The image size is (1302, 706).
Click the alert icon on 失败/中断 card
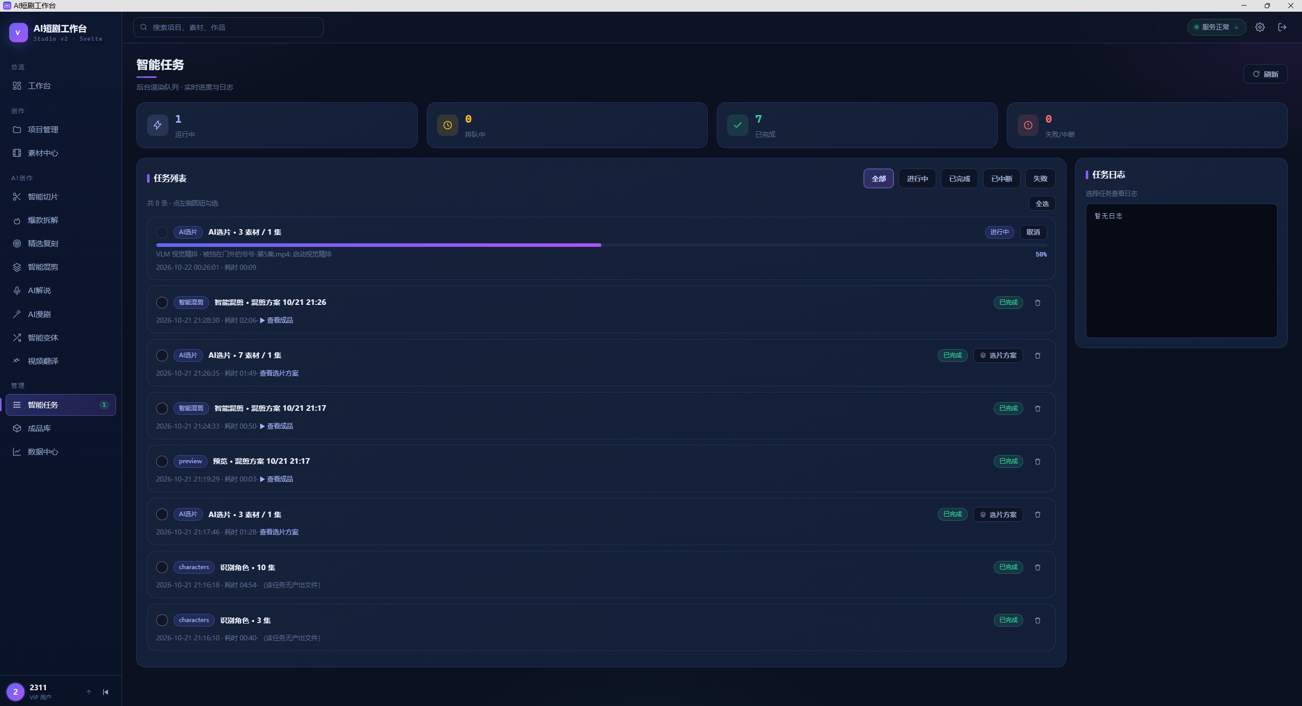coord(1028,125)
